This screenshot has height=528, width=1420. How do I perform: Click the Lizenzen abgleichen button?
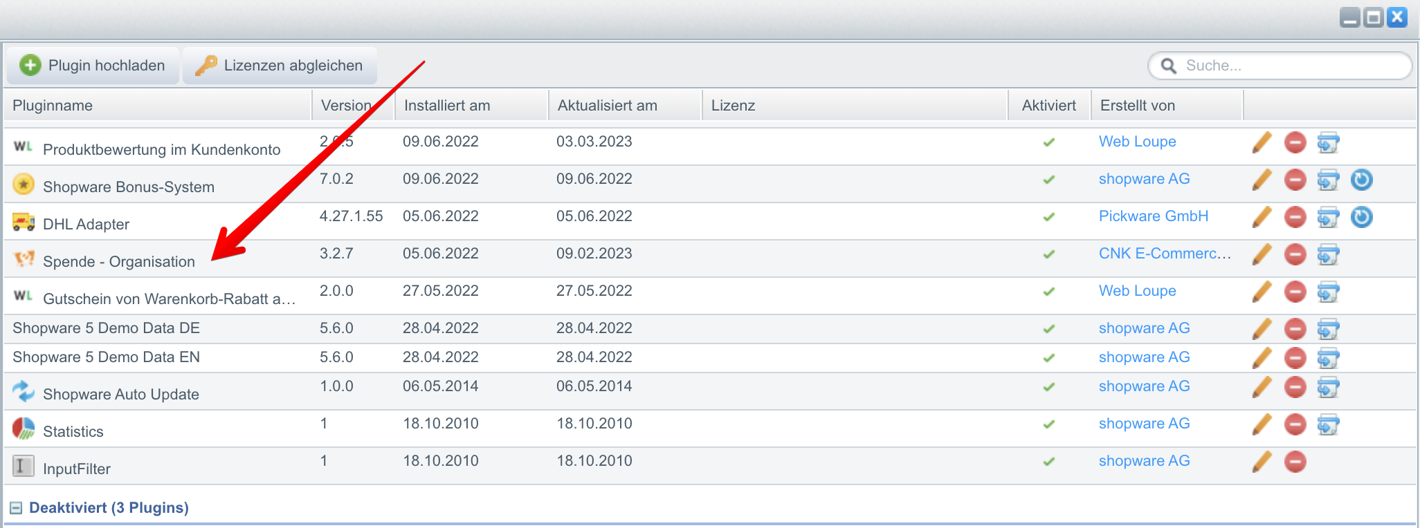click(280, 66)
